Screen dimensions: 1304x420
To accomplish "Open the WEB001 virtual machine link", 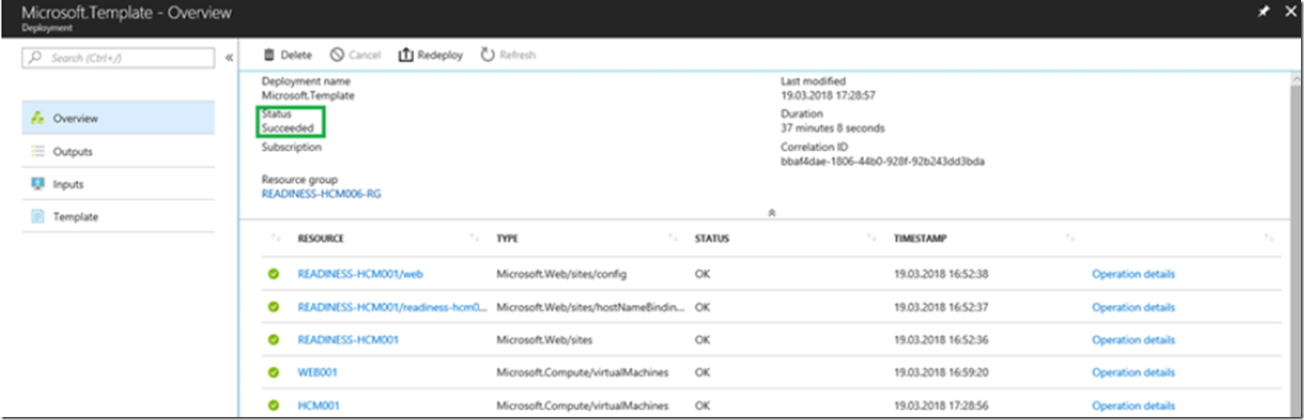I will 317,372.
